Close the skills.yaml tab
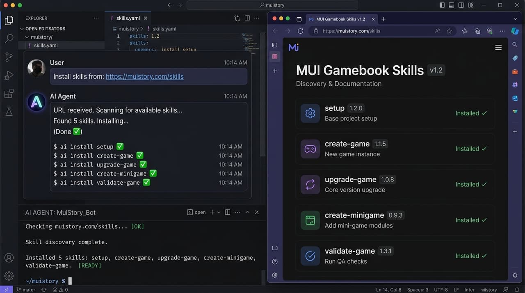The width and height of the screenshot is (525, 293). (146, 18)
